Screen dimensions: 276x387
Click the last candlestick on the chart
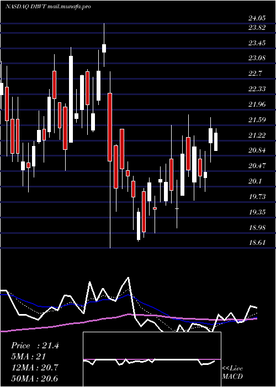[216, 139]
